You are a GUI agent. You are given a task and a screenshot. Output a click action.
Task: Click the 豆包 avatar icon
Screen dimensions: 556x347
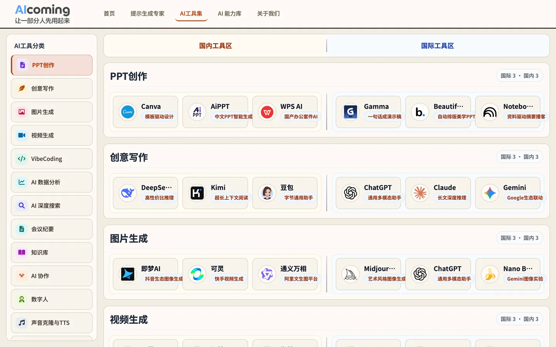click(x=267, y=193)
